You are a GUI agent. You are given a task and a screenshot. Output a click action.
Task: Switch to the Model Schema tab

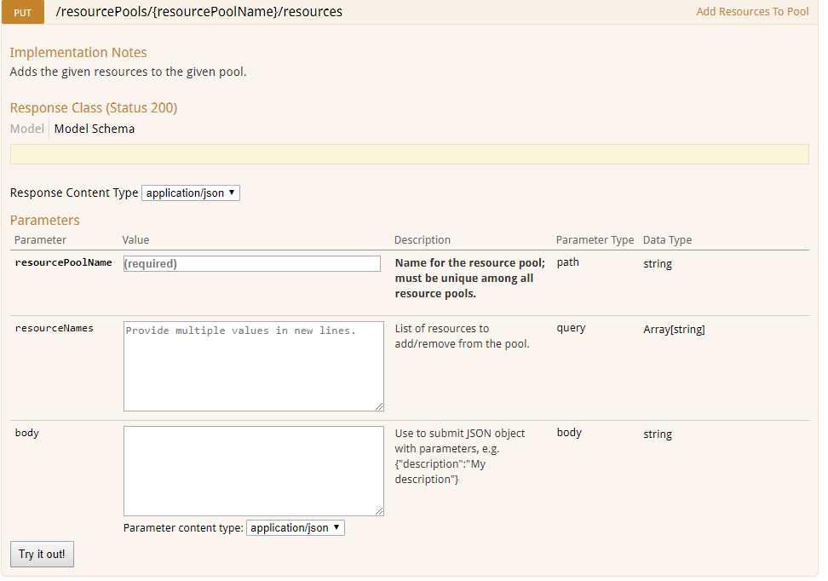(94, 129)
